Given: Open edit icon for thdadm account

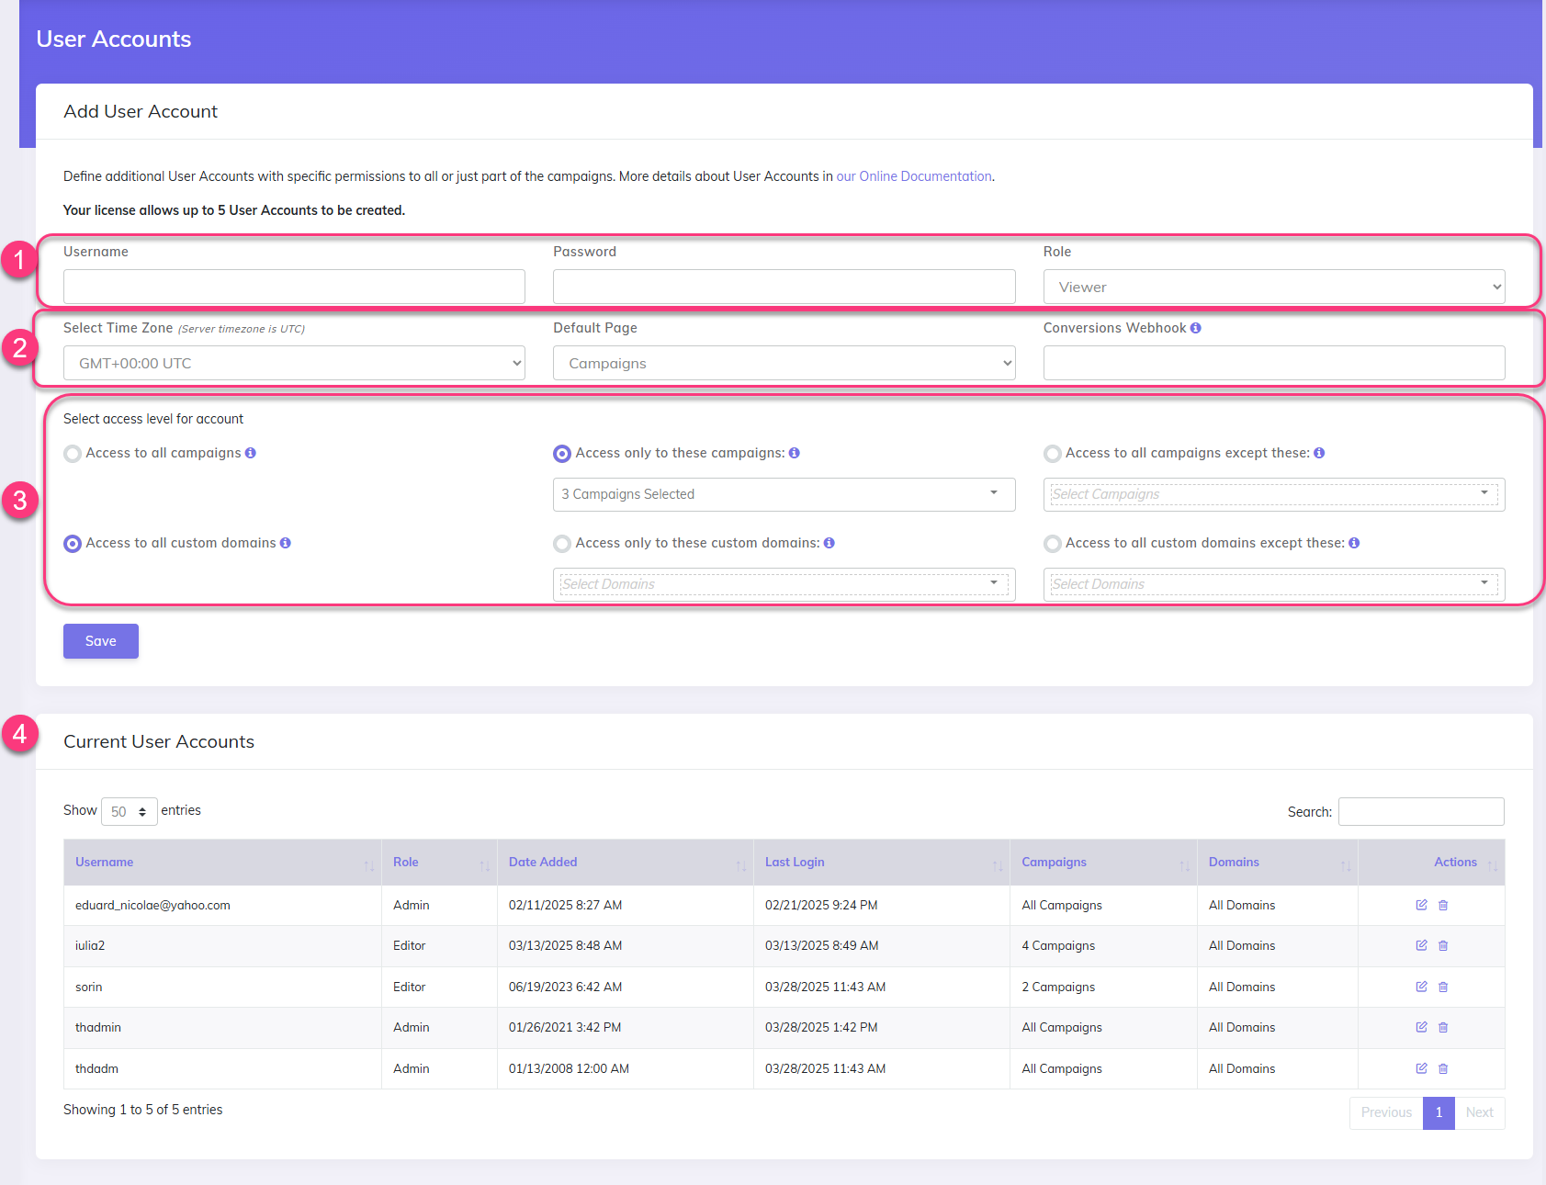Looking at the screenshot, I should pyautogui.click(x=1420, y=1068).
